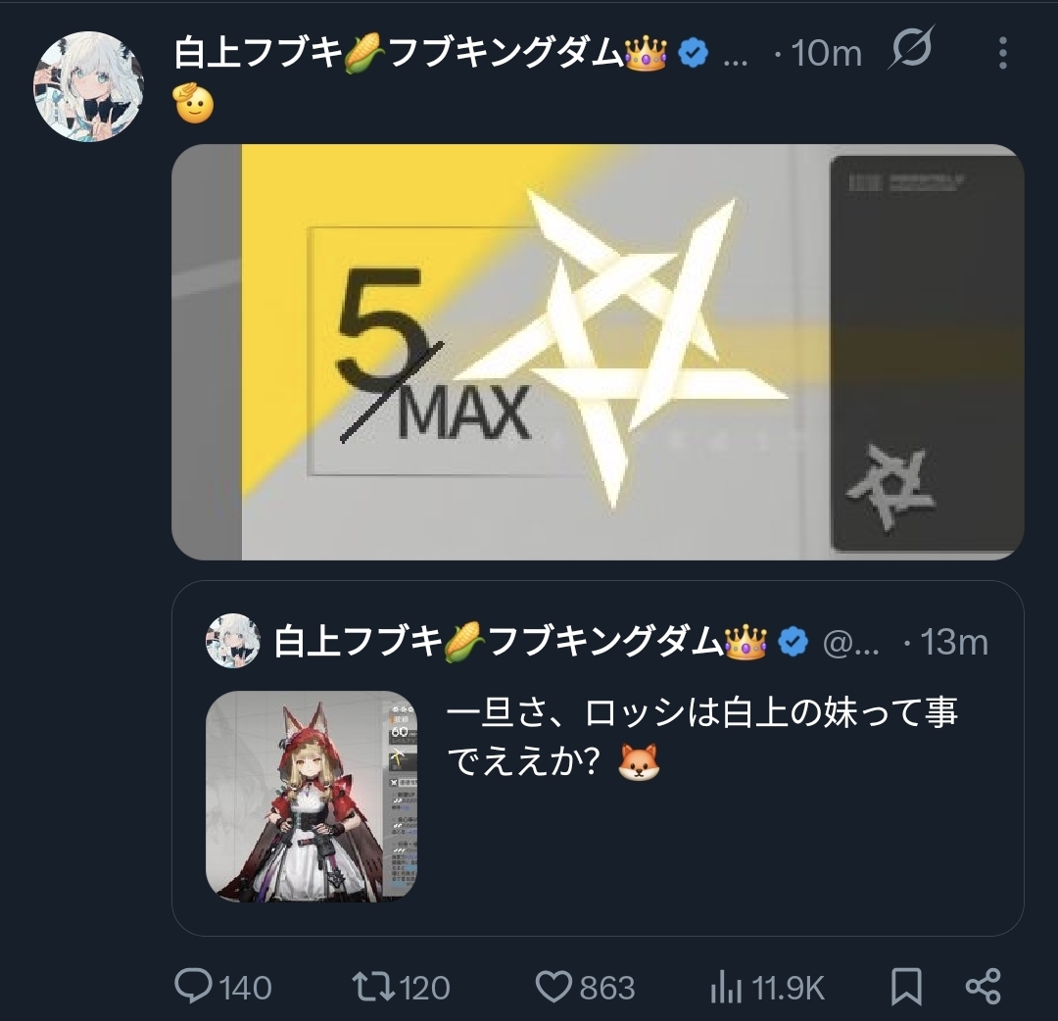The image size is (1058, 1021).
Task: View analytics icon showing 11.9K views
Action: pyautogui.click(x=768, y=988)
